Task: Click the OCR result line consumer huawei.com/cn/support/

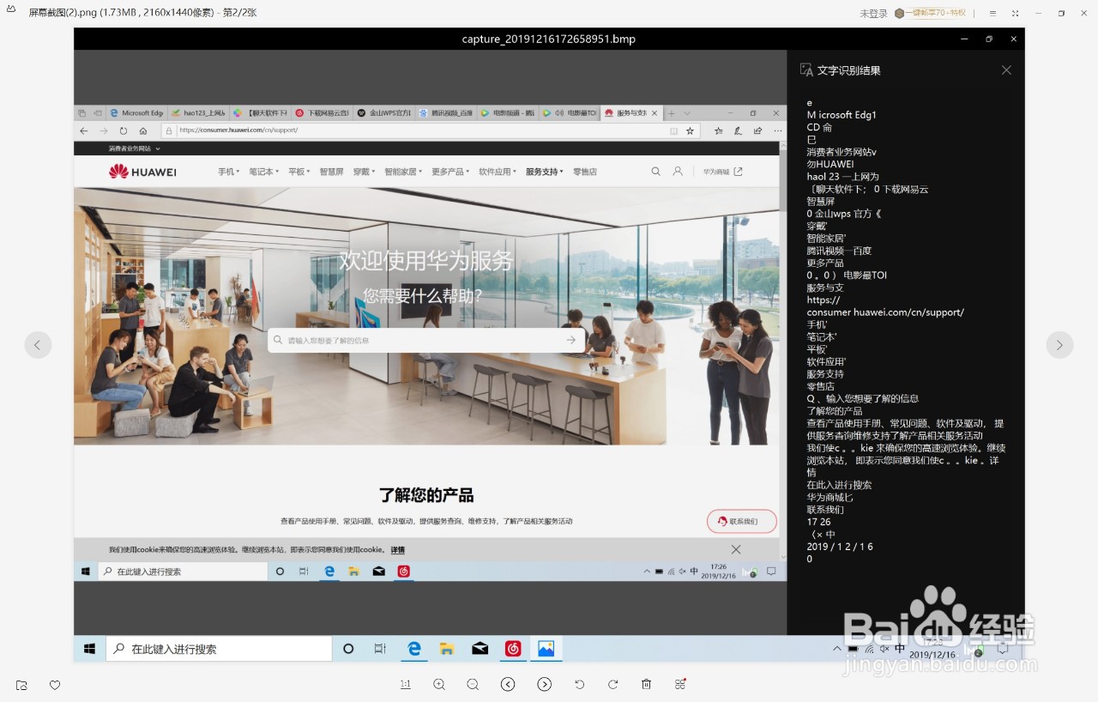Action: point(885,312)
